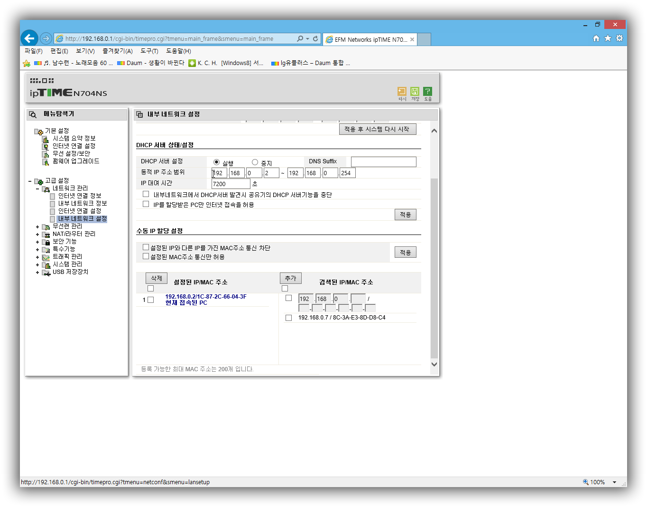Expand the USB 저장장치 tree node

point(37,272)
